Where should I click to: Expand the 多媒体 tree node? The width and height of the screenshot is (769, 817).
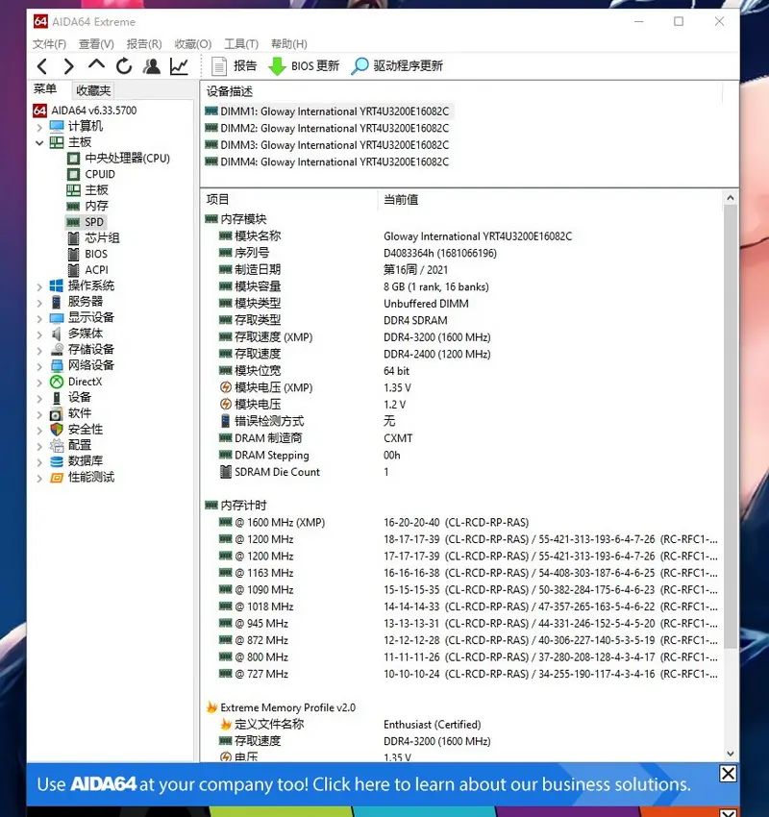(x=39, y=334)
